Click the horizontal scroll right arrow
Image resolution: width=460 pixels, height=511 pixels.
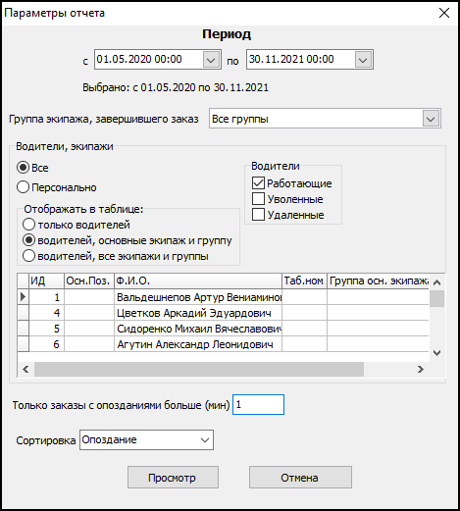click(x=421, y=370)
